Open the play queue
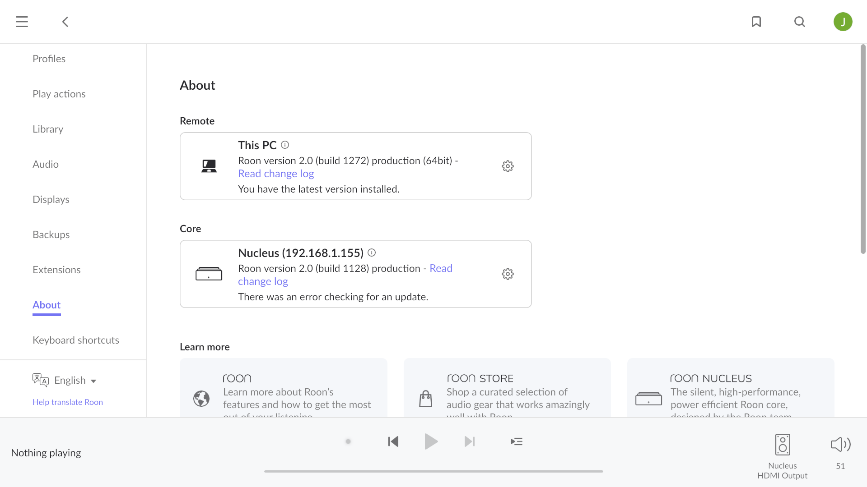867x487 pixels. pos(517,441)
